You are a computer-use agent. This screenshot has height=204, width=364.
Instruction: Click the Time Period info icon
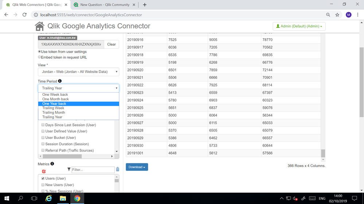coord(60,81)
